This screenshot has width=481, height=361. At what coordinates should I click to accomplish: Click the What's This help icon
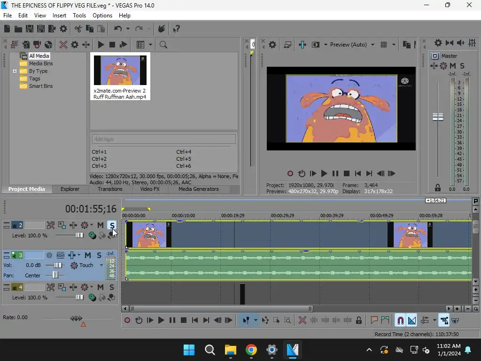[177, 29]
